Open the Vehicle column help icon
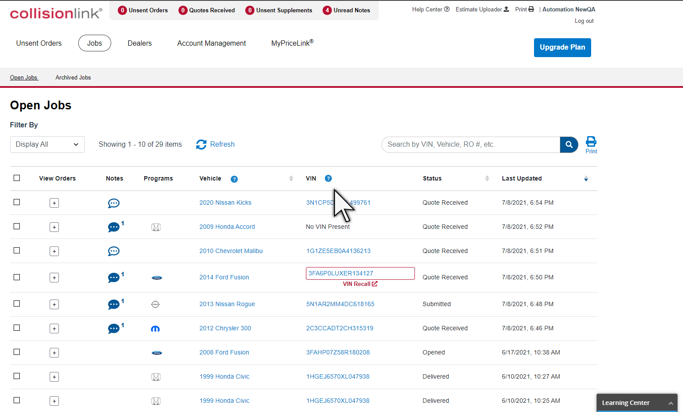Image resolution: width=683 pixels, height=412 pixels. 234,179
